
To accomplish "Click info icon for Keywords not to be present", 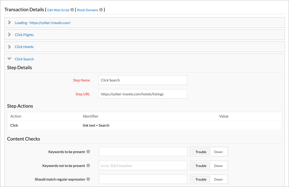I will [89, 165].
